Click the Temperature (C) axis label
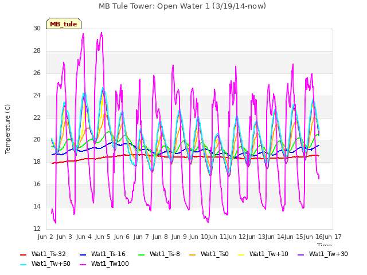Screen dimensions: 367x275 click(7, 129)
